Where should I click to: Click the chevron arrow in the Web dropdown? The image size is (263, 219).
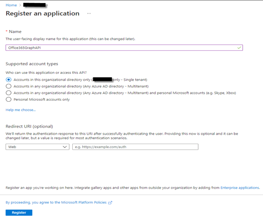65,147
